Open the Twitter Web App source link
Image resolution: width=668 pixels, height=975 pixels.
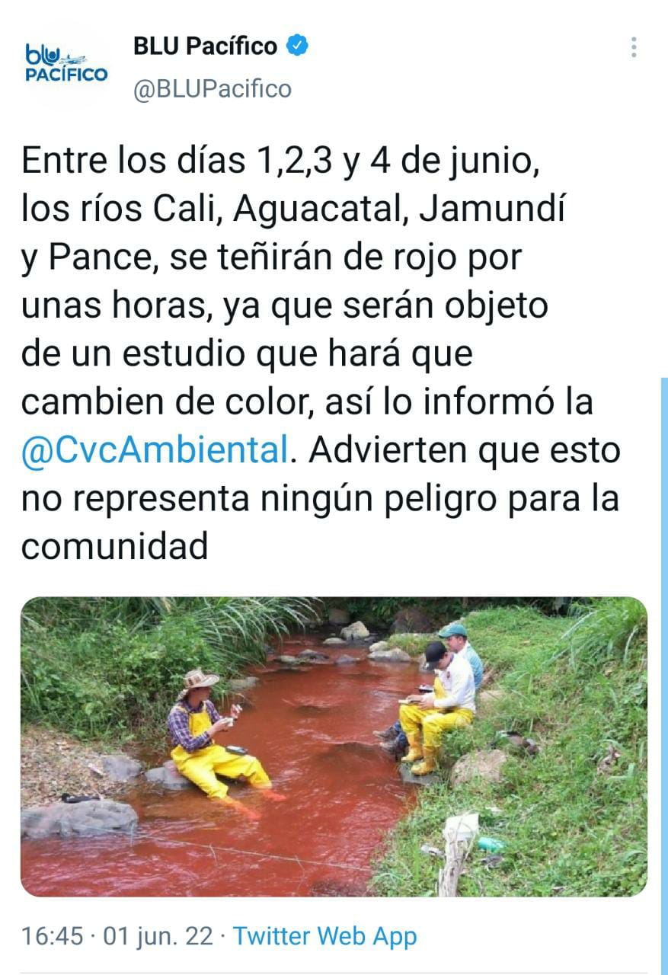[x=324, y=935]
